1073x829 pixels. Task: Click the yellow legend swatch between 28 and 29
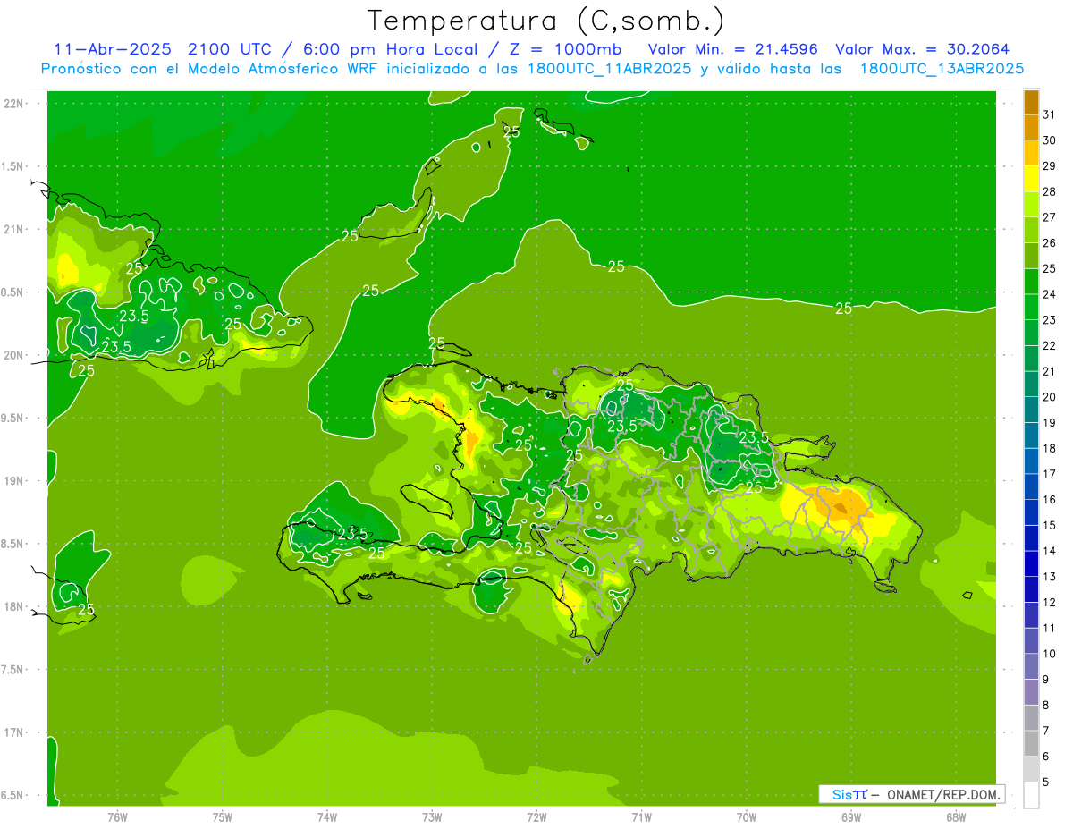(x=1031, y=179)
